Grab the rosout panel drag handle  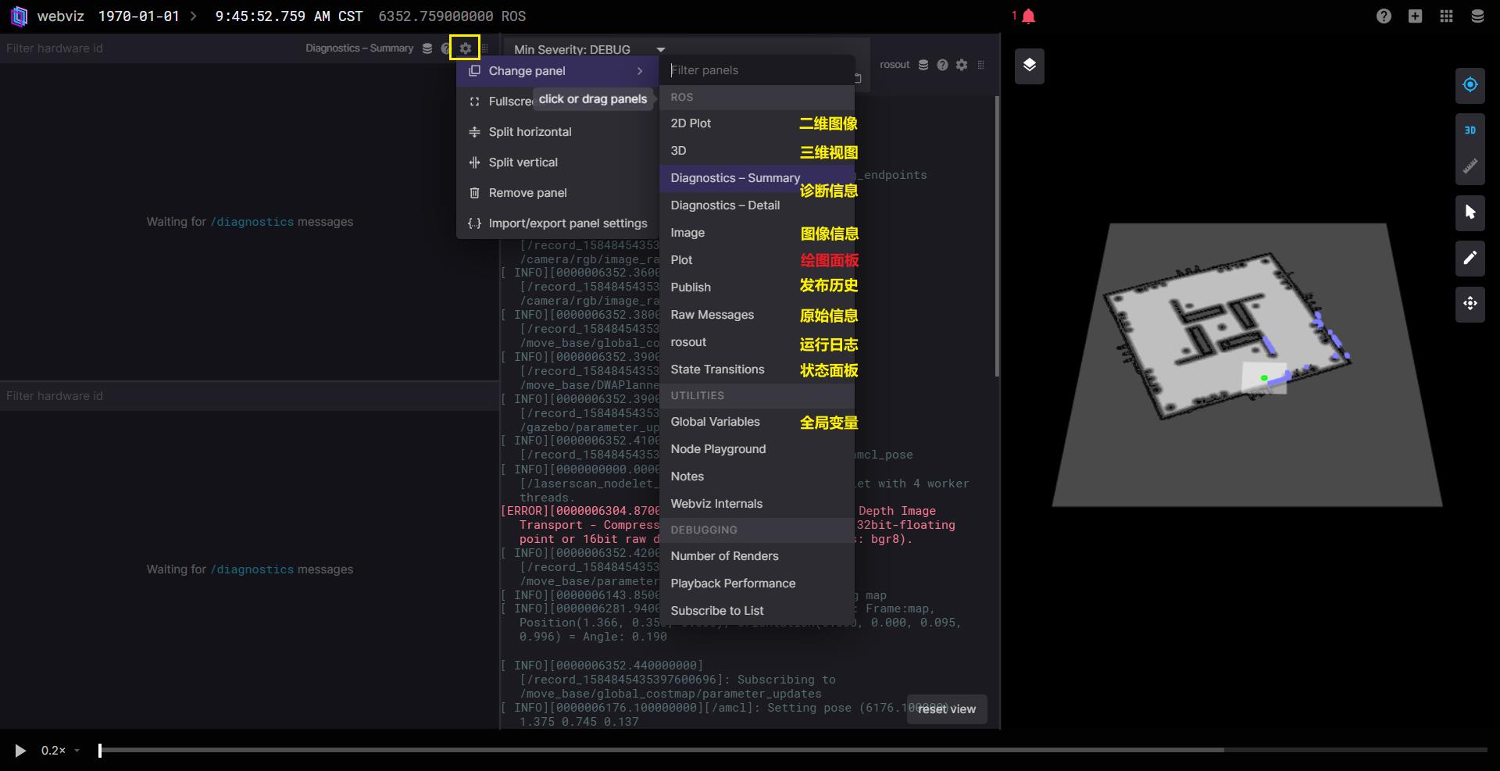(x=981, y=65)
